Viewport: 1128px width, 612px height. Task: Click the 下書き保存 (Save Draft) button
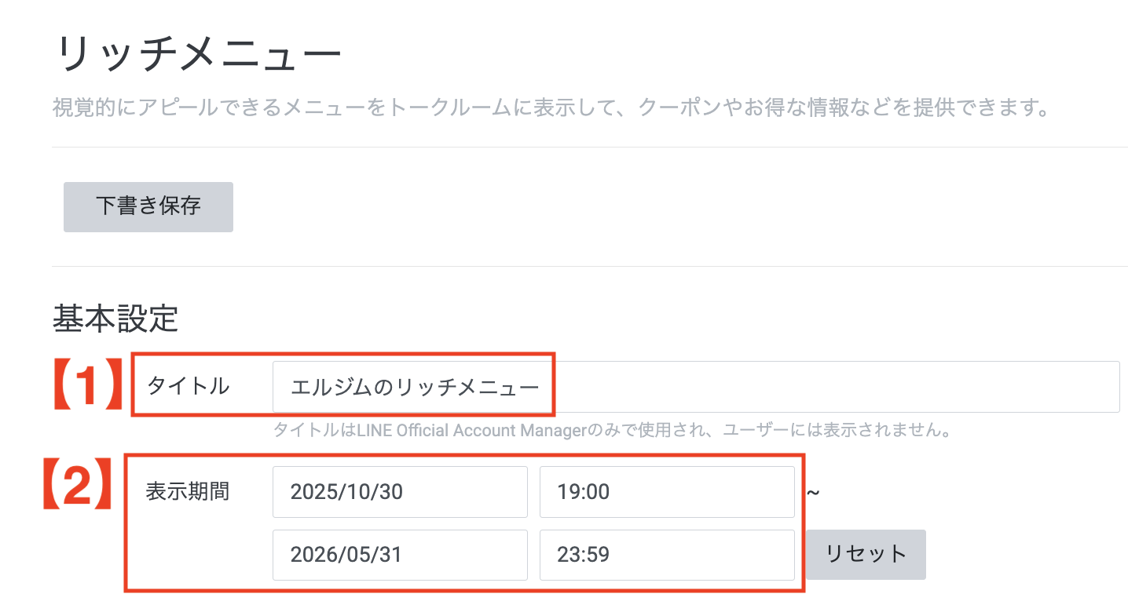click(148, 206)
